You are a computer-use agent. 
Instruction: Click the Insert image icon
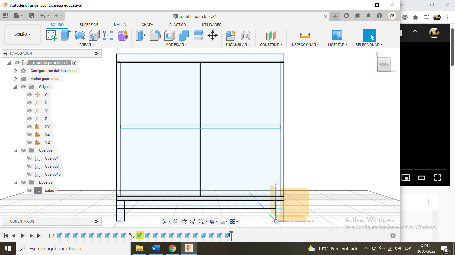click(x=337, y=35)
